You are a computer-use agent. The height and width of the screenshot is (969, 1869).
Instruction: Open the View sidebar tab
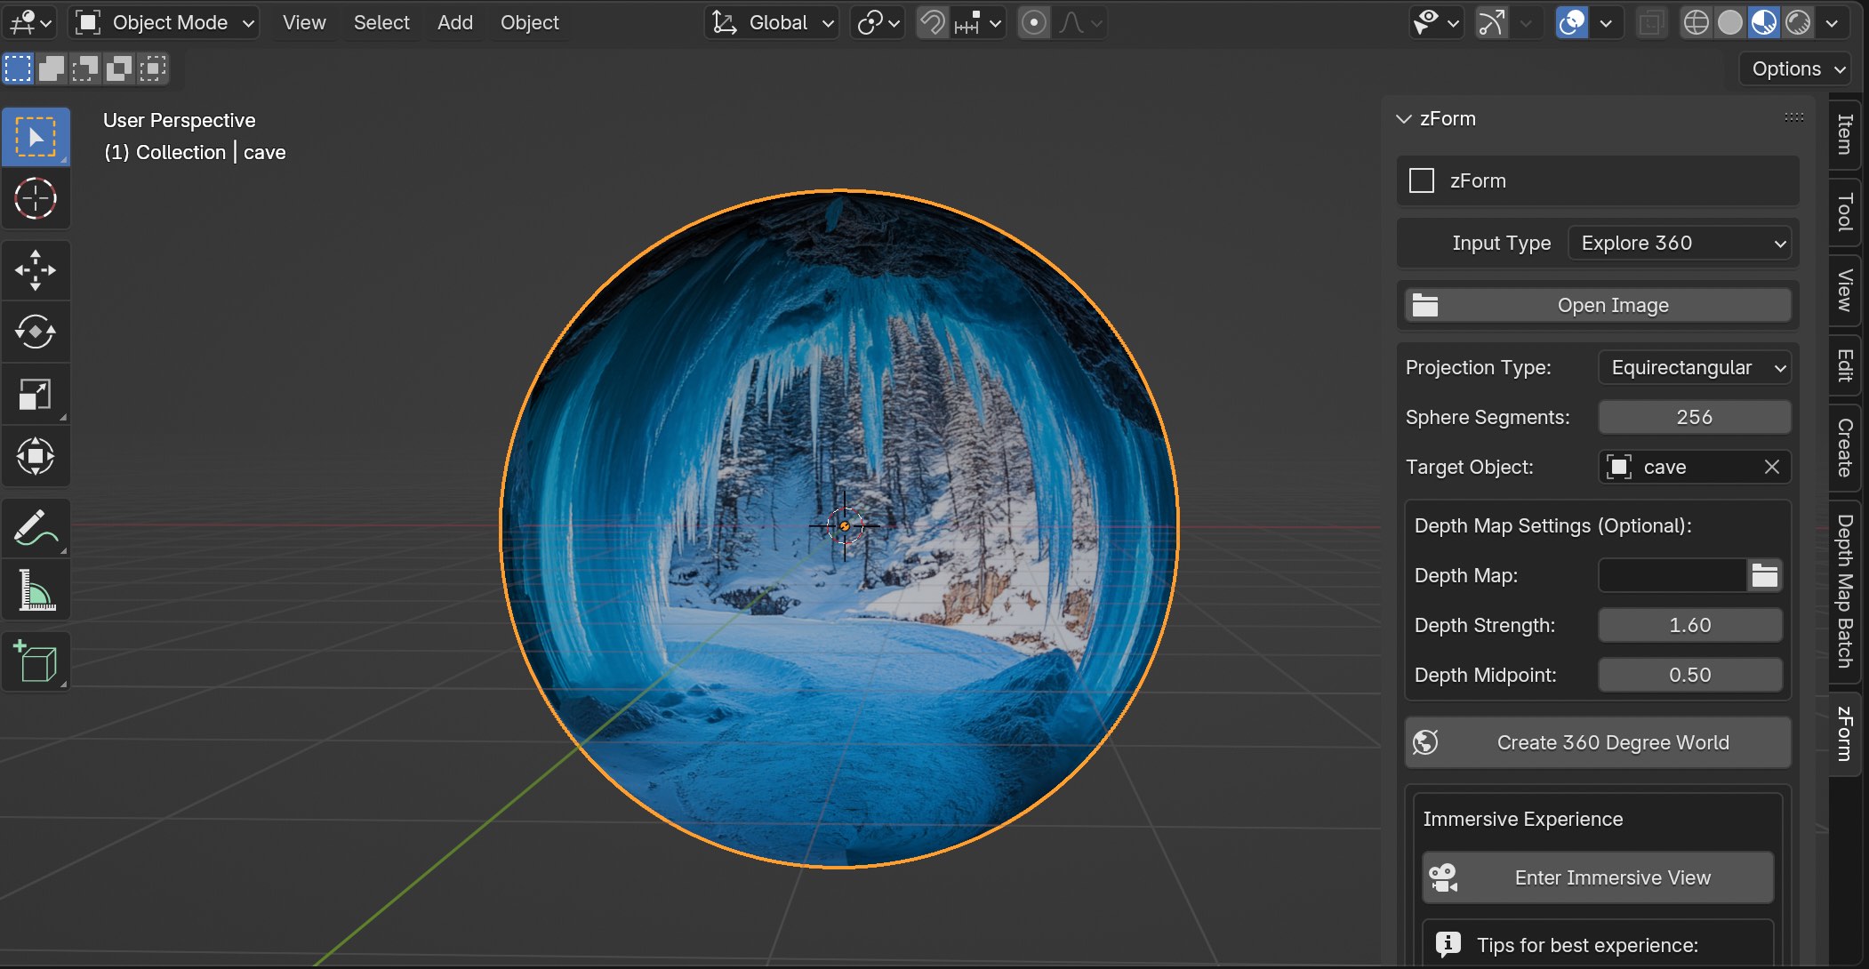pyautogui.click(x=1845, y=290)
